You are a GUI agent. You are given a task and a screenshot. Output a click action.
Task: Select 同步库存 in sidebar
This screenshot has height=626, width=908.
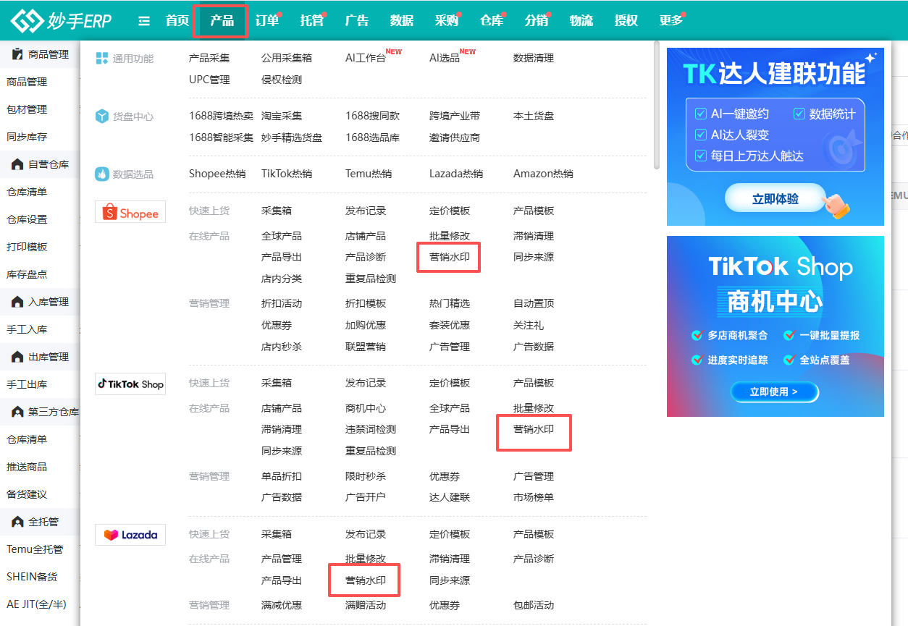(x=27, y=137)
